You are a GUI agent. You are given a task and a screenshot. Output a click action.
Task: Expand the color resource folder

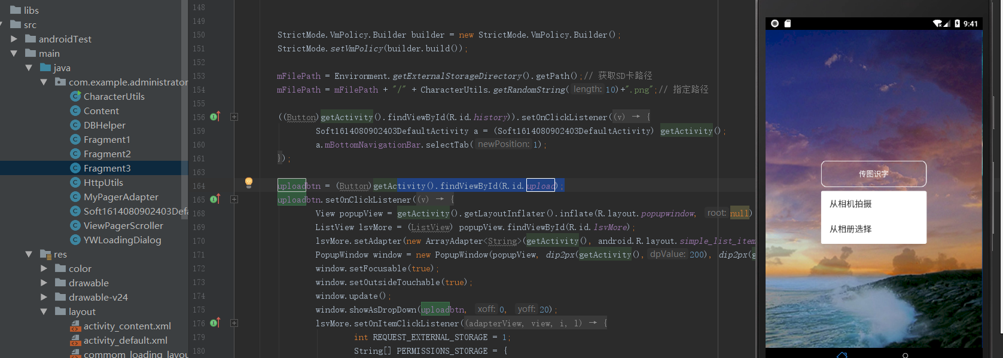[x=44, y=268]
